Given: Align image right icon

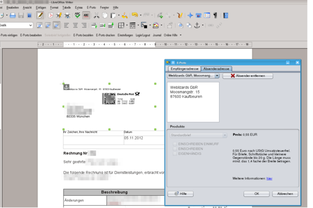Looking at the screenshot, I should point(84,25).
